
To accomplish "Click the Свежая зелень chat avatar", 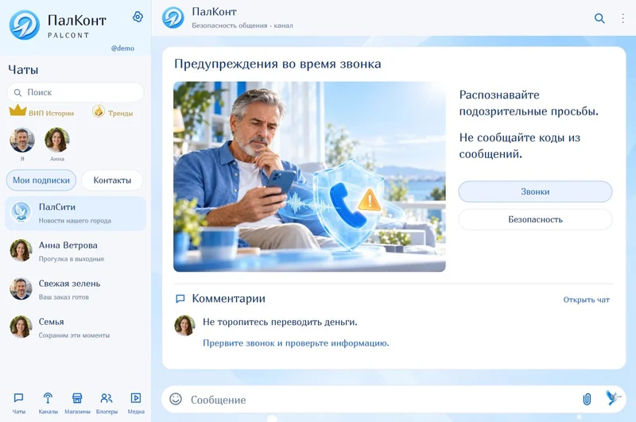I will (21, 288).
